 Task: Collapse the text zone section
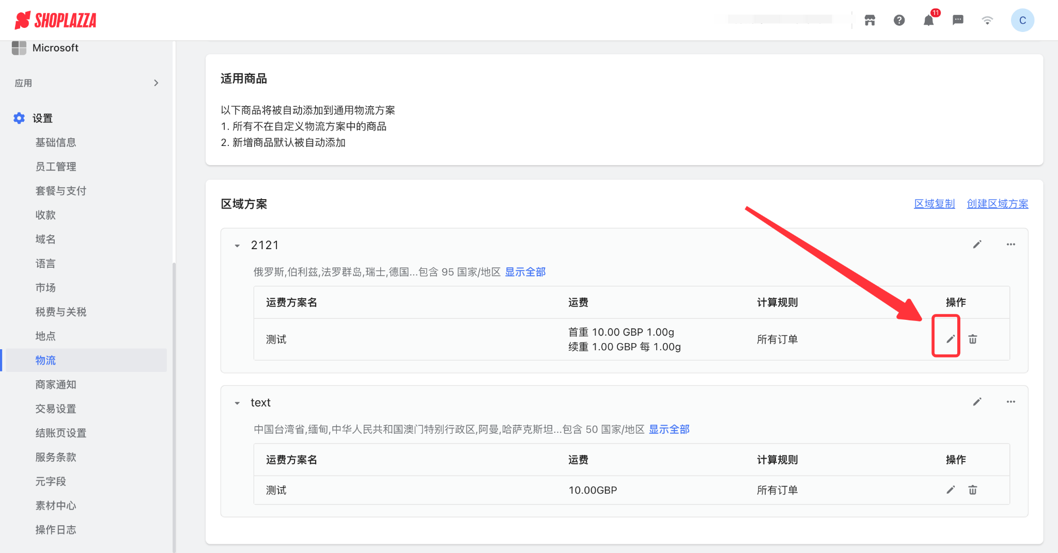click(237, 403)
